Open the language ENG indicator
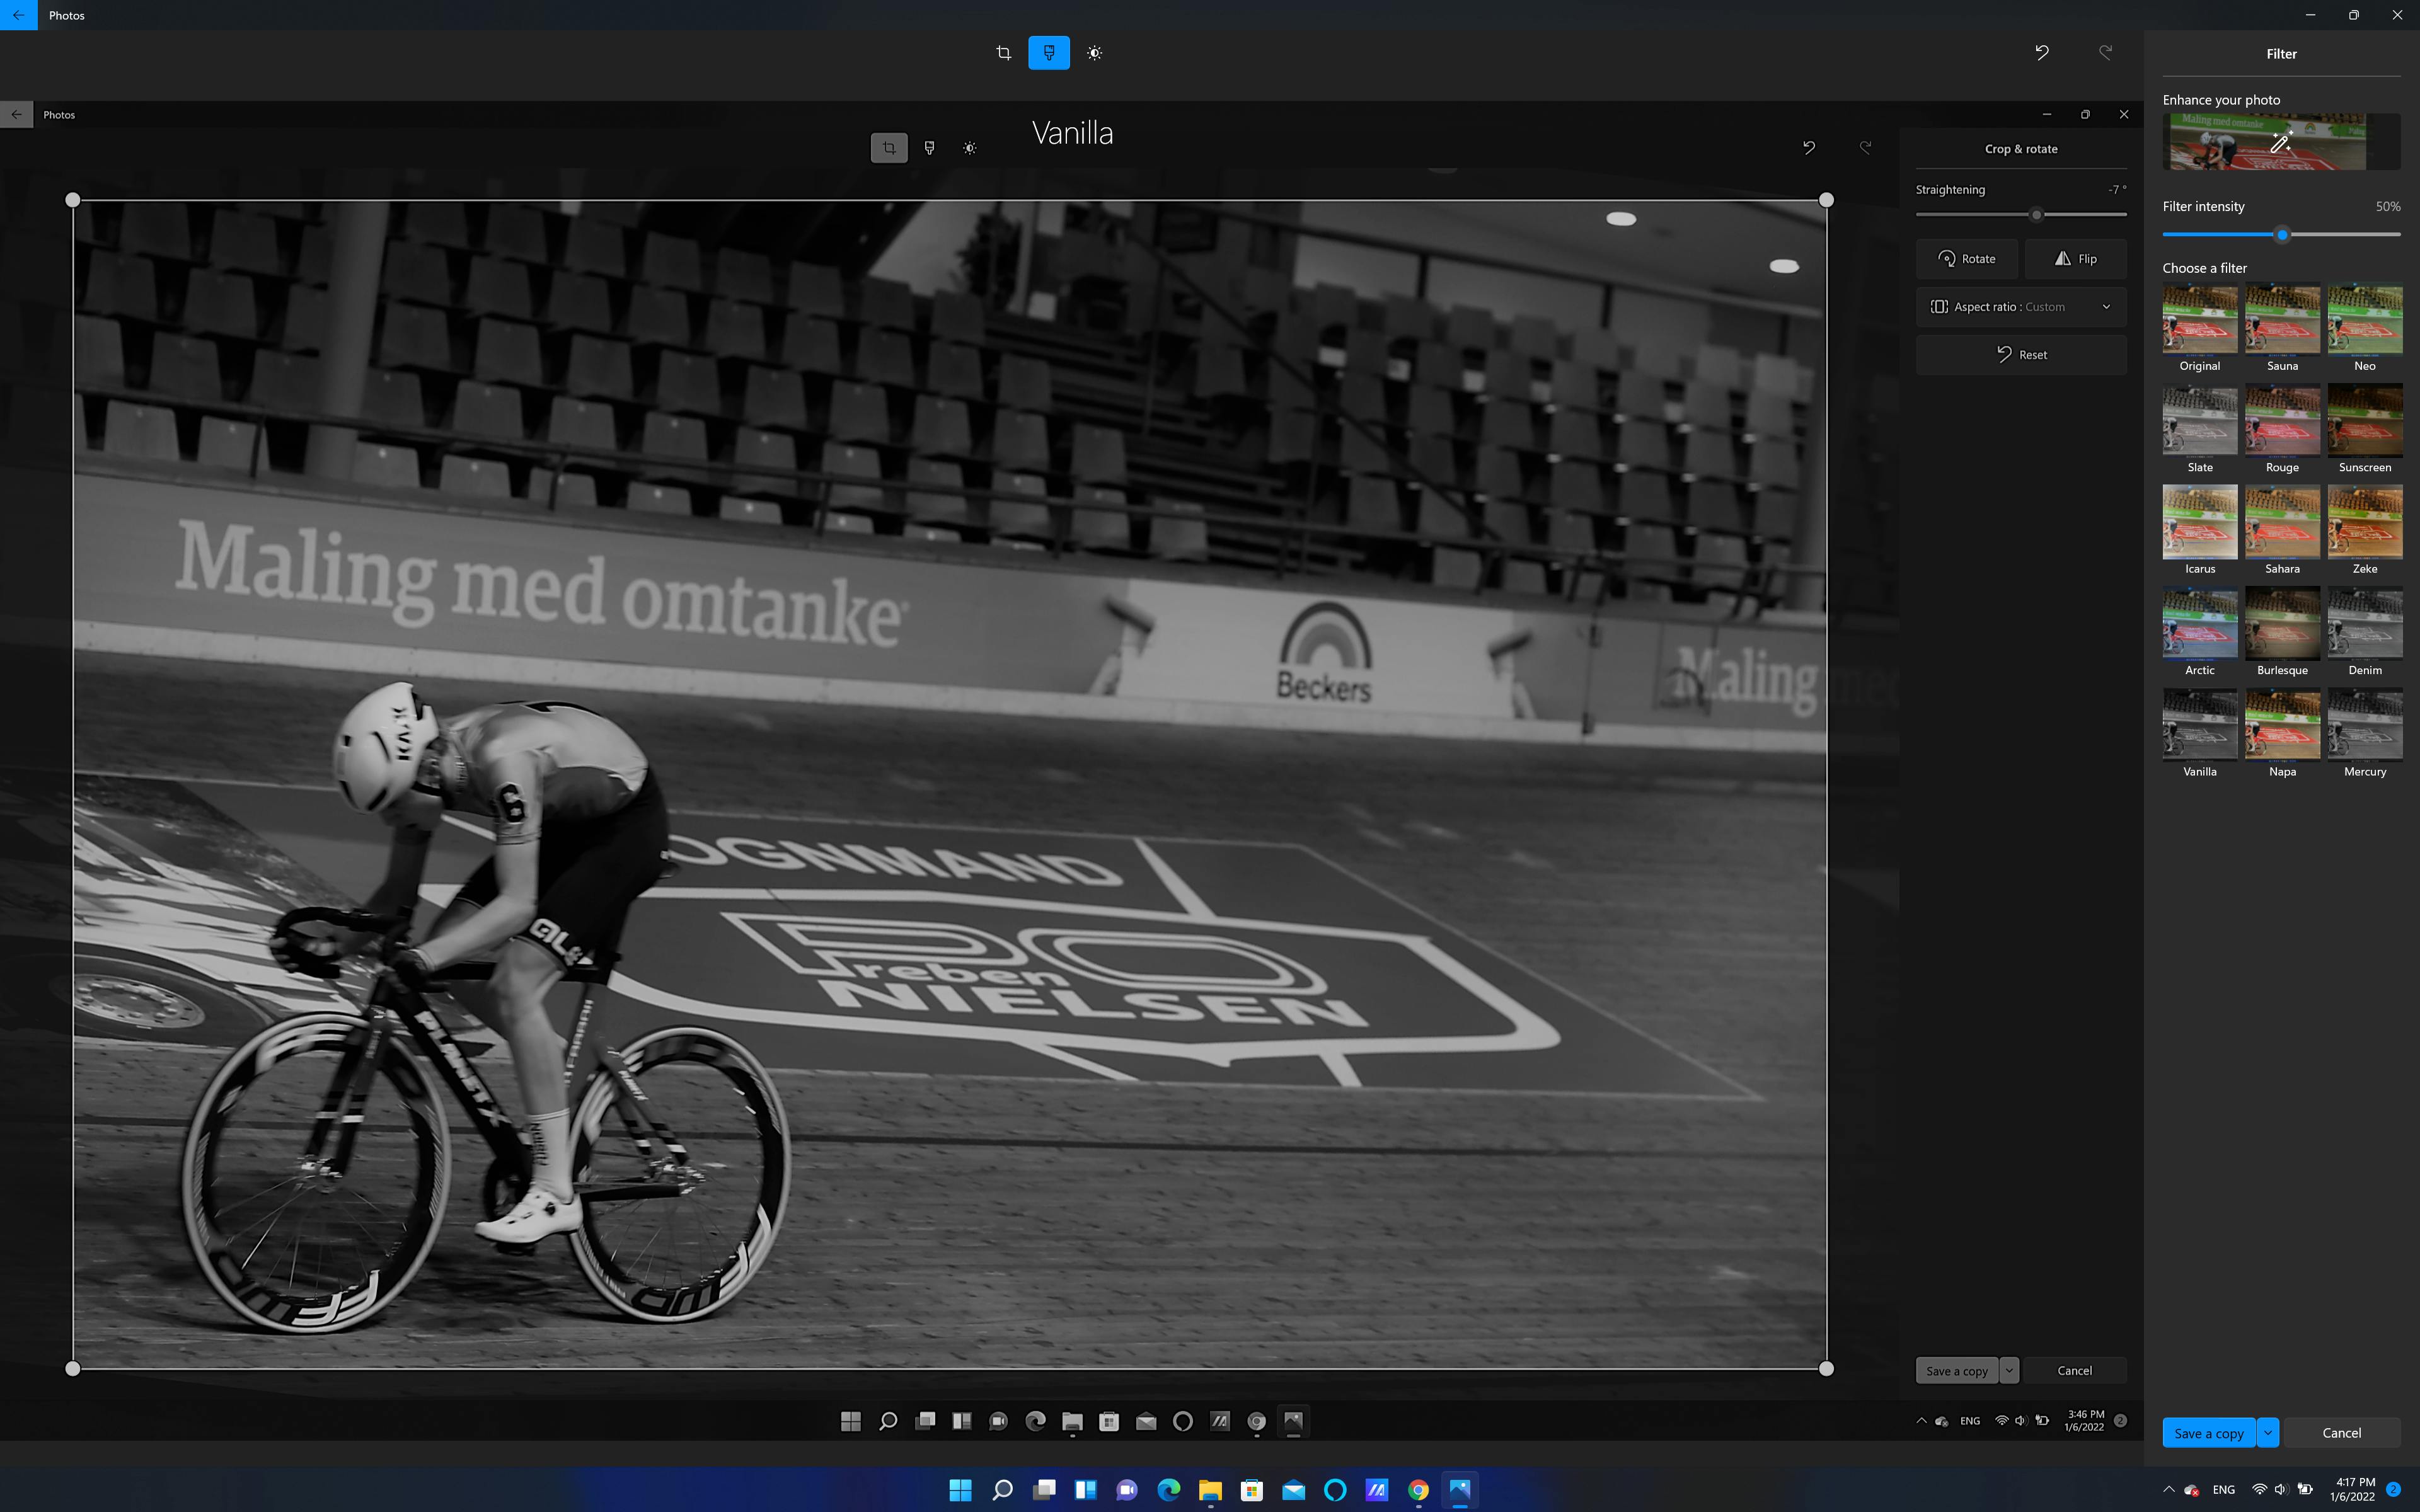This screenshot has width=2420, height=1512. 2223,1490
